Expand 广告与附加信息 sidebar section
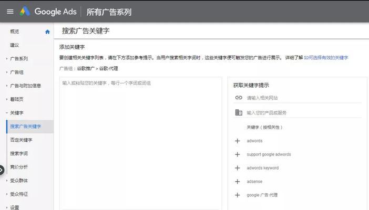Viewport: 369px width, 210px height. pos(7,86)
